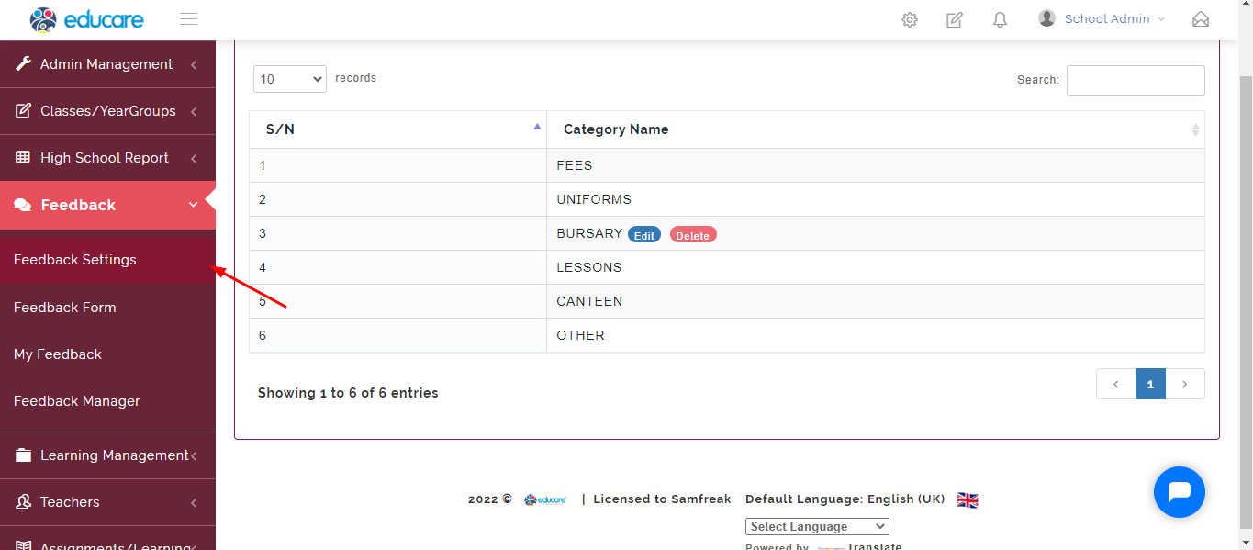Open My Feedback in sidebar
This screenshot has width=1253, height=550.
coord(107,354)
